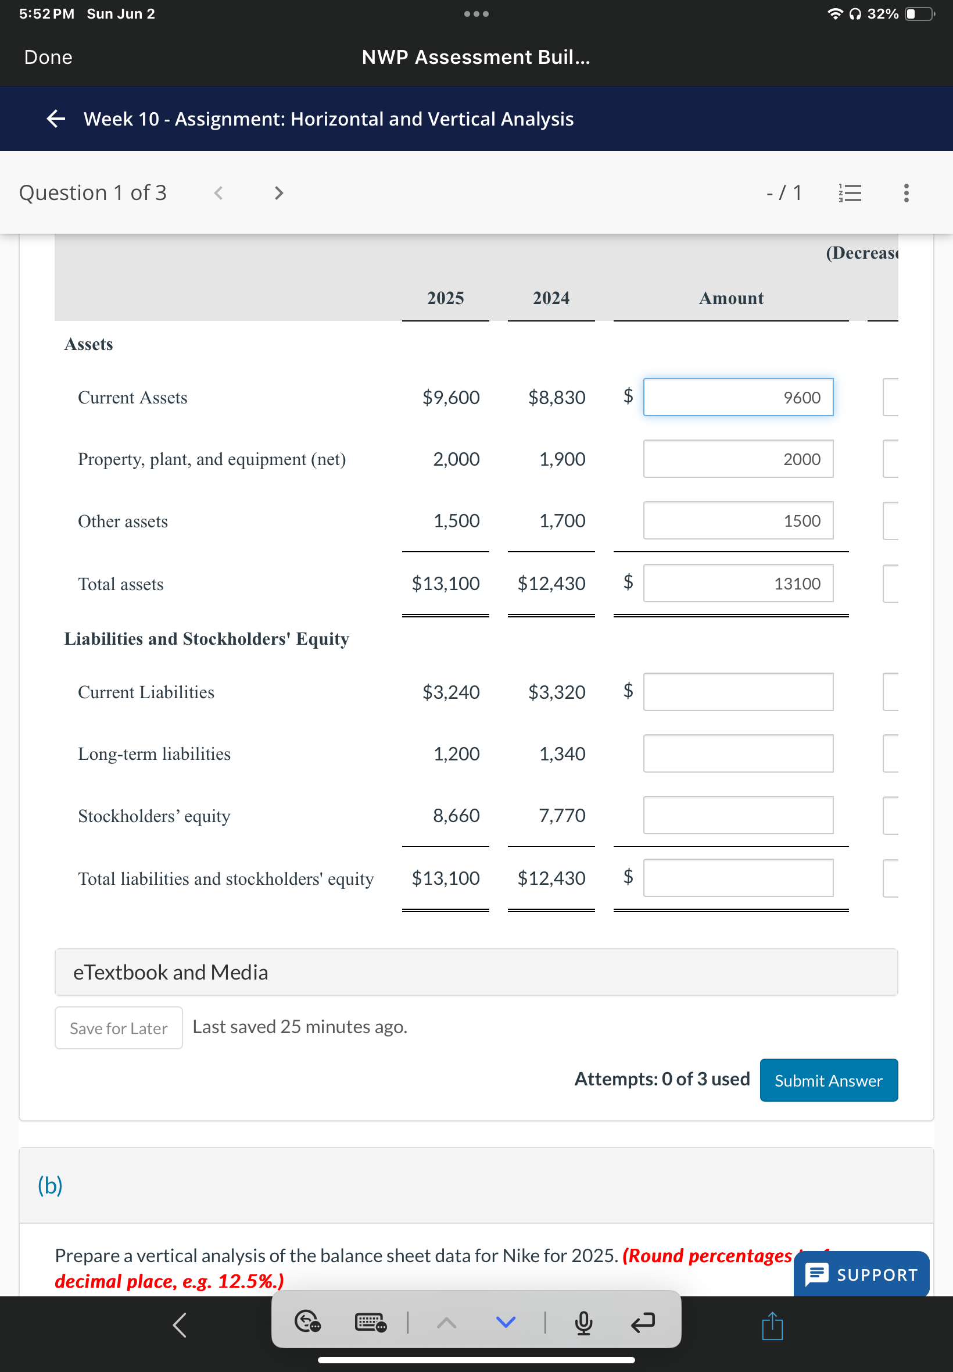Select the Question 1 of 3 label

point(92,192)
